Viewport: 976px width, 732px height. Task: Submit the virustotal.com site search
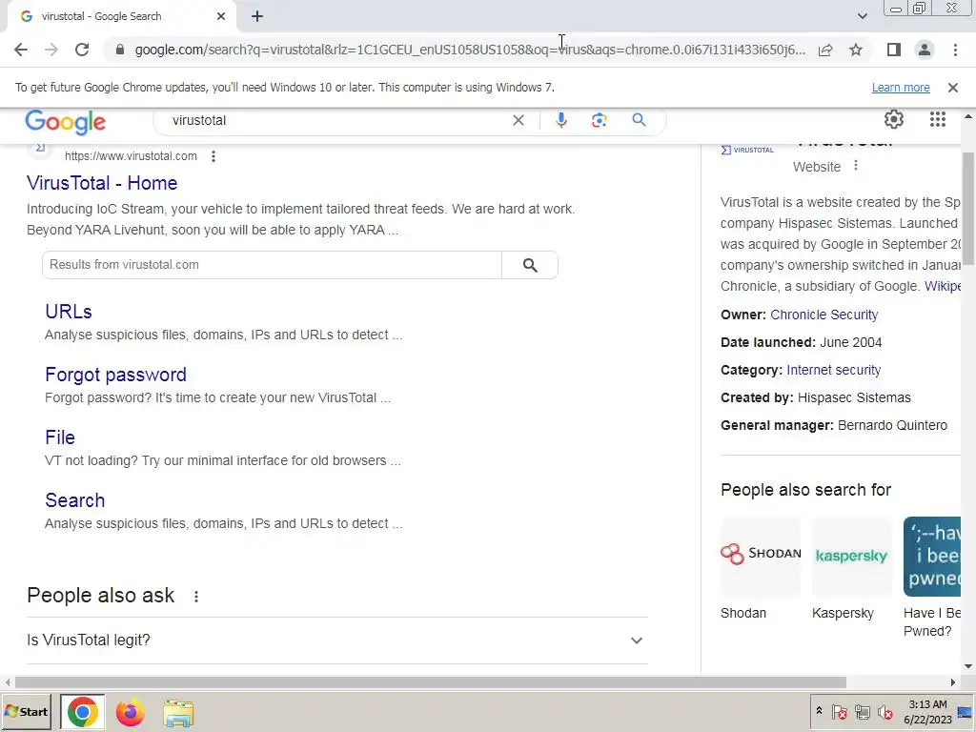(x=530, y=265)
